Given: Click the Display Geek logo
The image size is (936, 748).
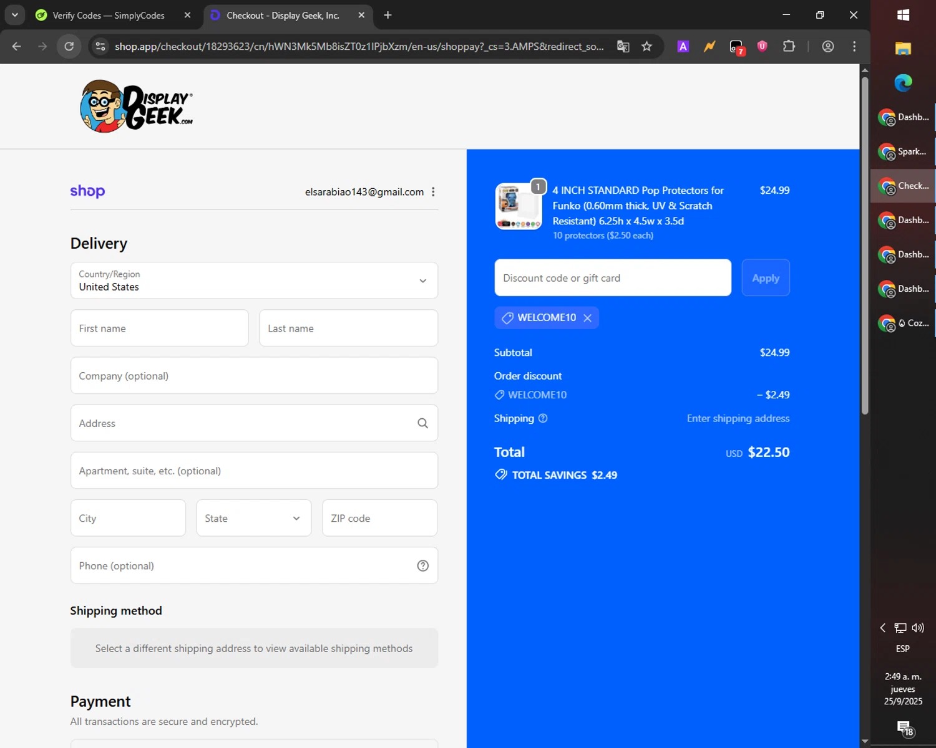Looking at the screenshot, I should (x=136, y=106).
